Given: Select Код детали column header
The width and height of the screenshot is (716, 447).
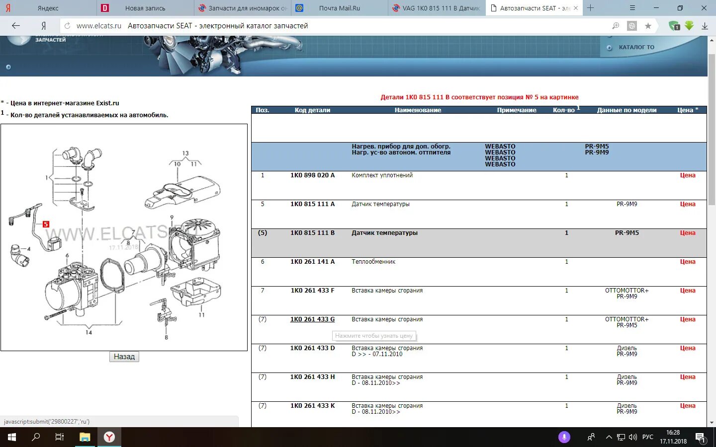Looking at the screenshot, I should [x=312, y=110].
